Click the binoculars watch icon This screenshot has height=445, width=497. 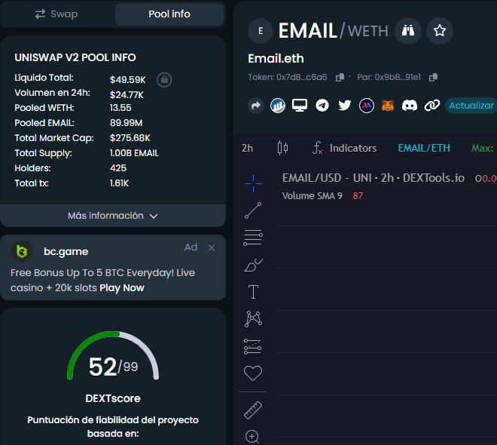[408, 31]
